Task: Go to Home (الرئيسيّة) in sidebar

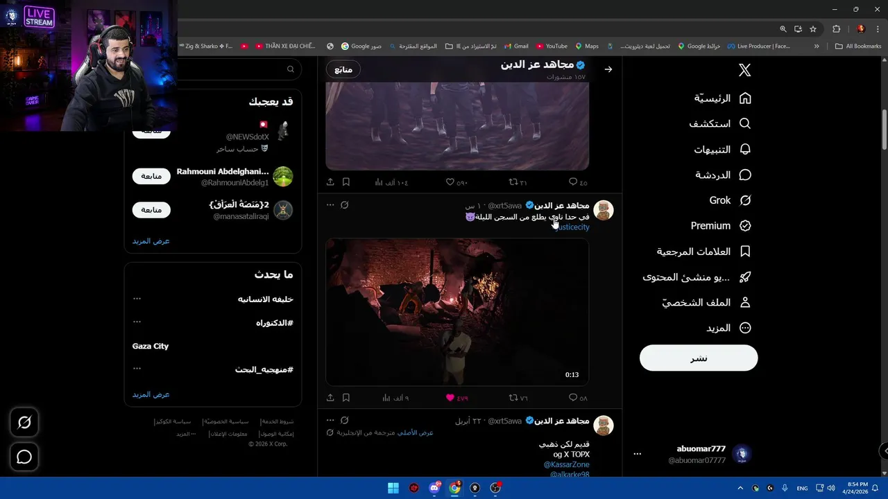Action: [723, 98]
